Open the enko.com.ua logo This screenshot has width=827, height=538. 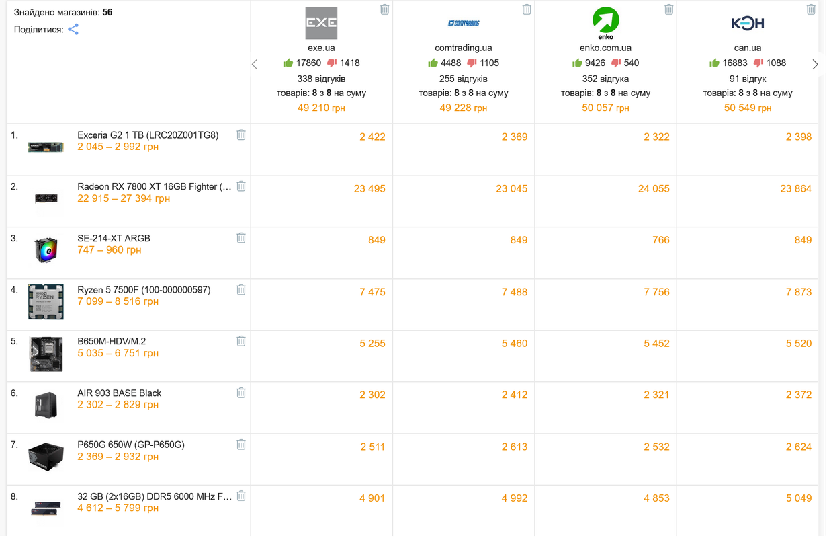coord(605,23)
